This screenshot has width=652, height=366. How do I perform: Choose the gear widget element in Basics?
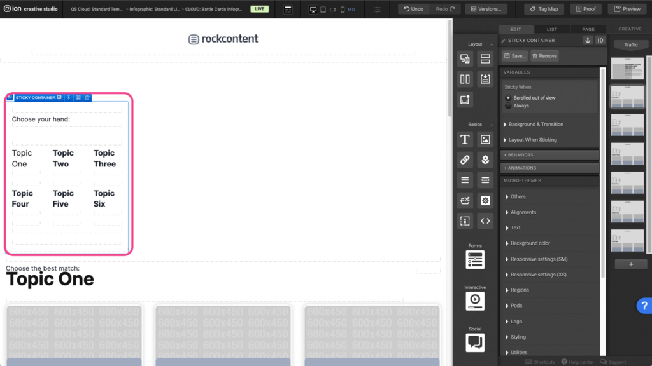pos(485,200)
